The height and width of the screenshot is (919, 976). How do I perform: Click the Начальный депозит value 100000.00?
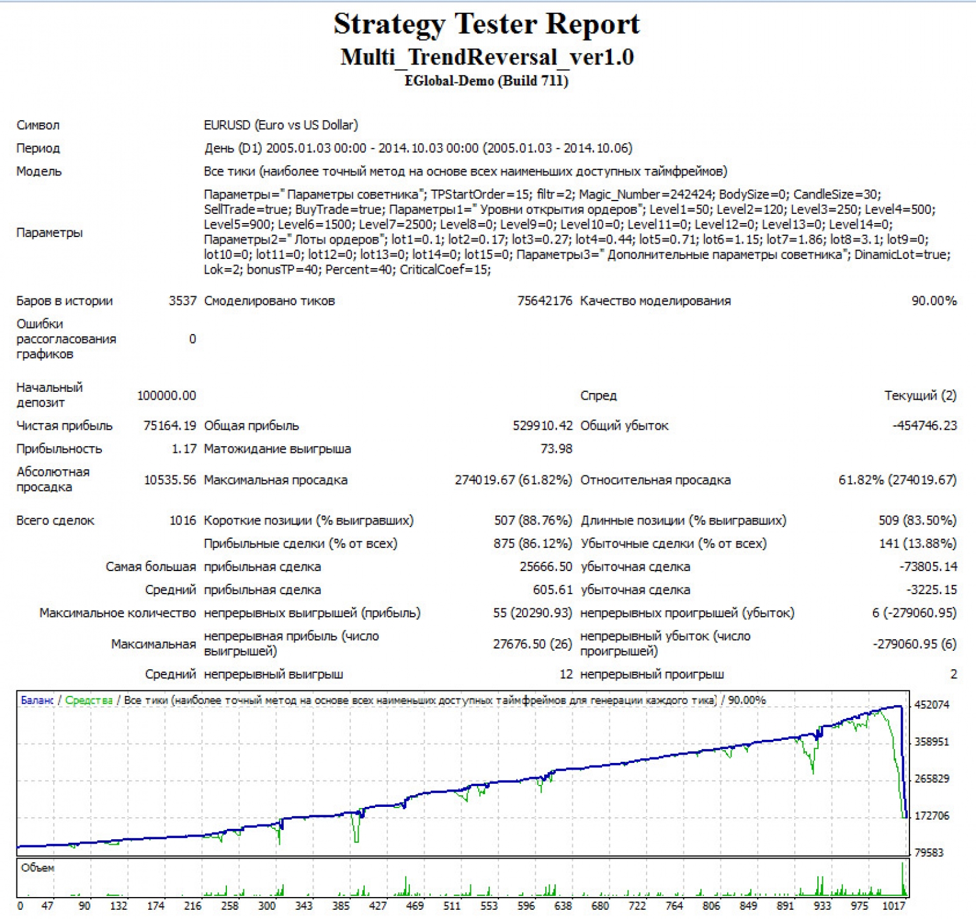point(167,396)
